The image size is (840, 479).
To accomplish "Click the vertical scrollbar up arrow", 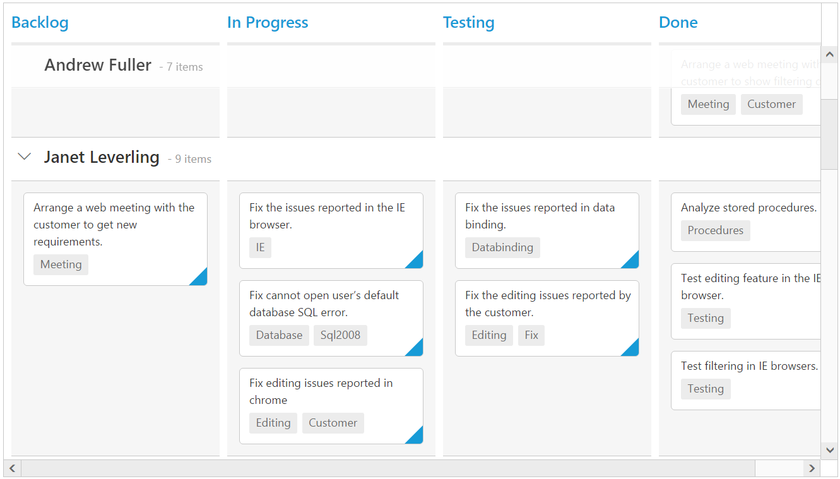I will 829,54.
